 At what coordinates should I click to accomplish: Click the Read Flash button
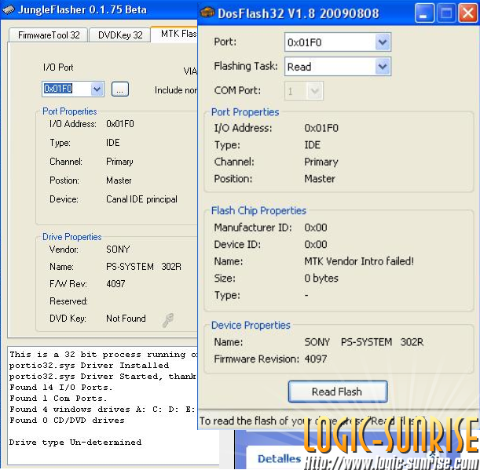pos(338,392)
